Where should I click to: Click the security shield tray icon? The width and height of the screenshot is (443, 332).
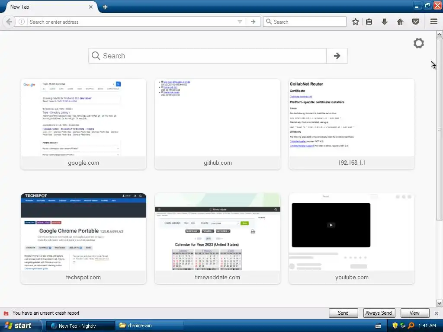tap(395, 326)
